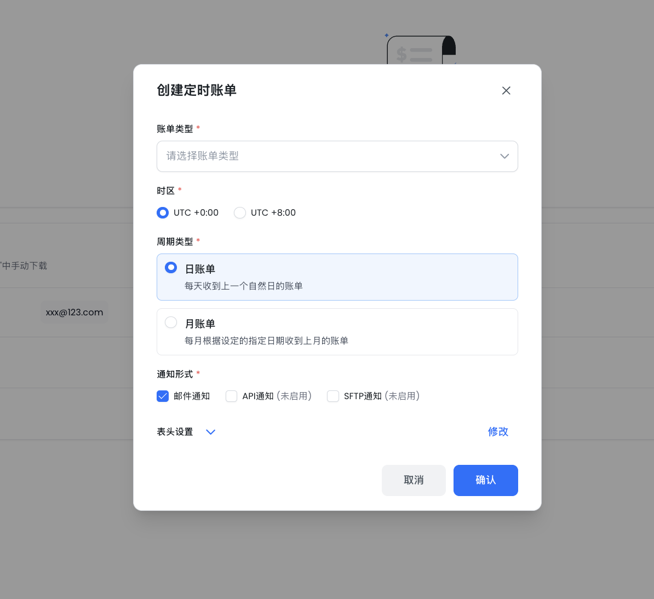Choose the UTC +8:00 timezone option

240,213
